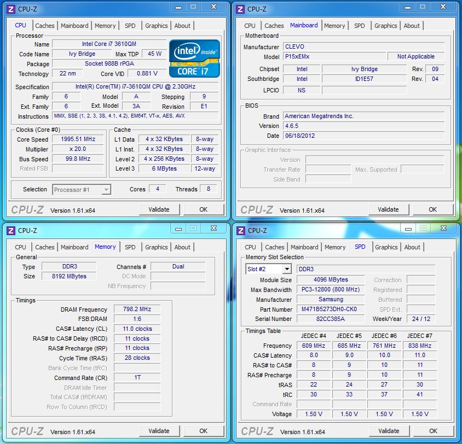Screen dimensions: 462x444
Task: Click the JEDEC #7 frequency 838 MHz
Action: (419, 346)
